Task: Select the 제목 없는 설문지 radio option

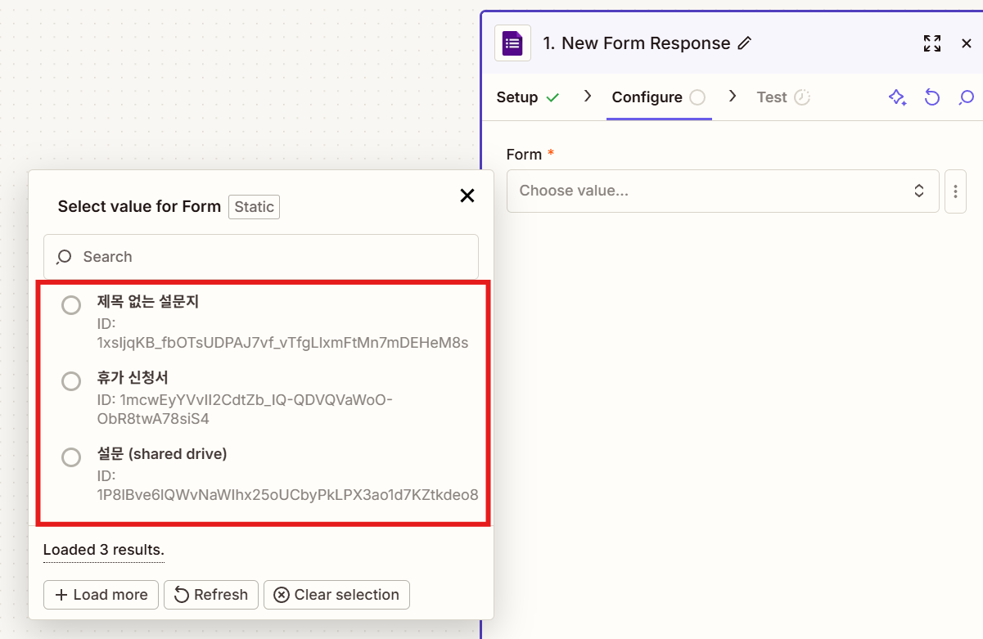Action: point(71,305)
